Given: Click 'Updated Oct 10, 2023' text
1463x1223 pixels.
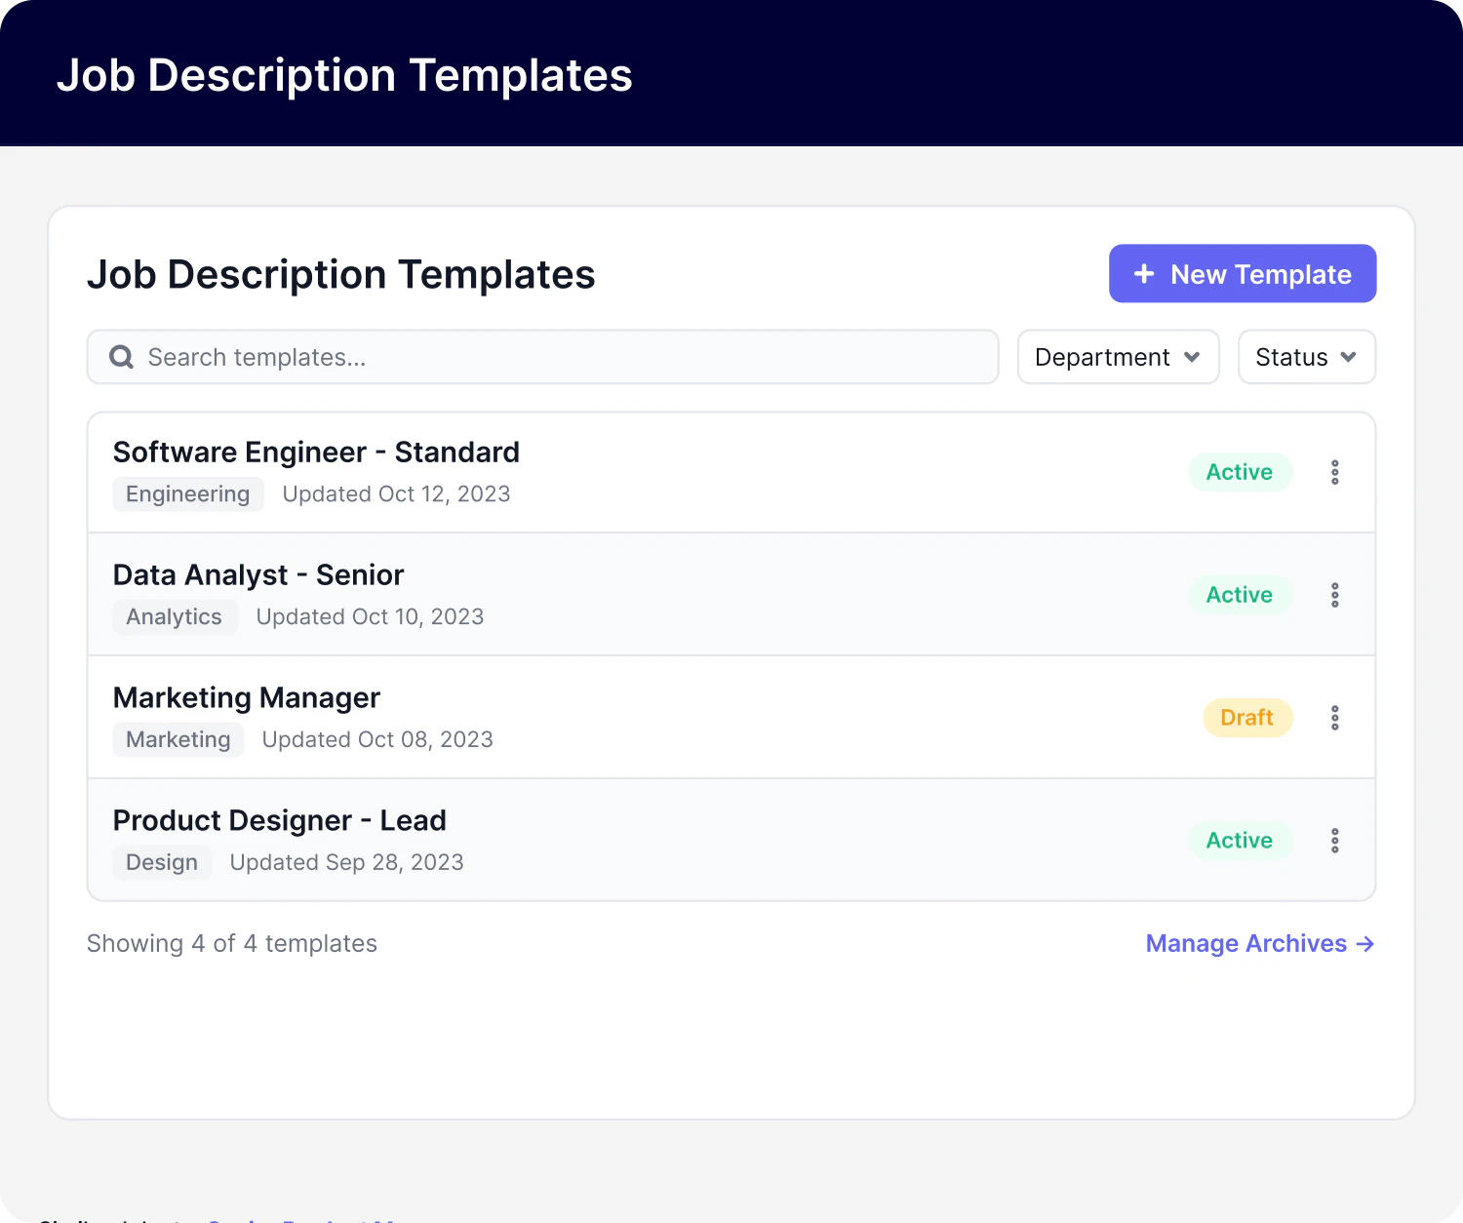Looking at the screenshot, I should point(370,616).
